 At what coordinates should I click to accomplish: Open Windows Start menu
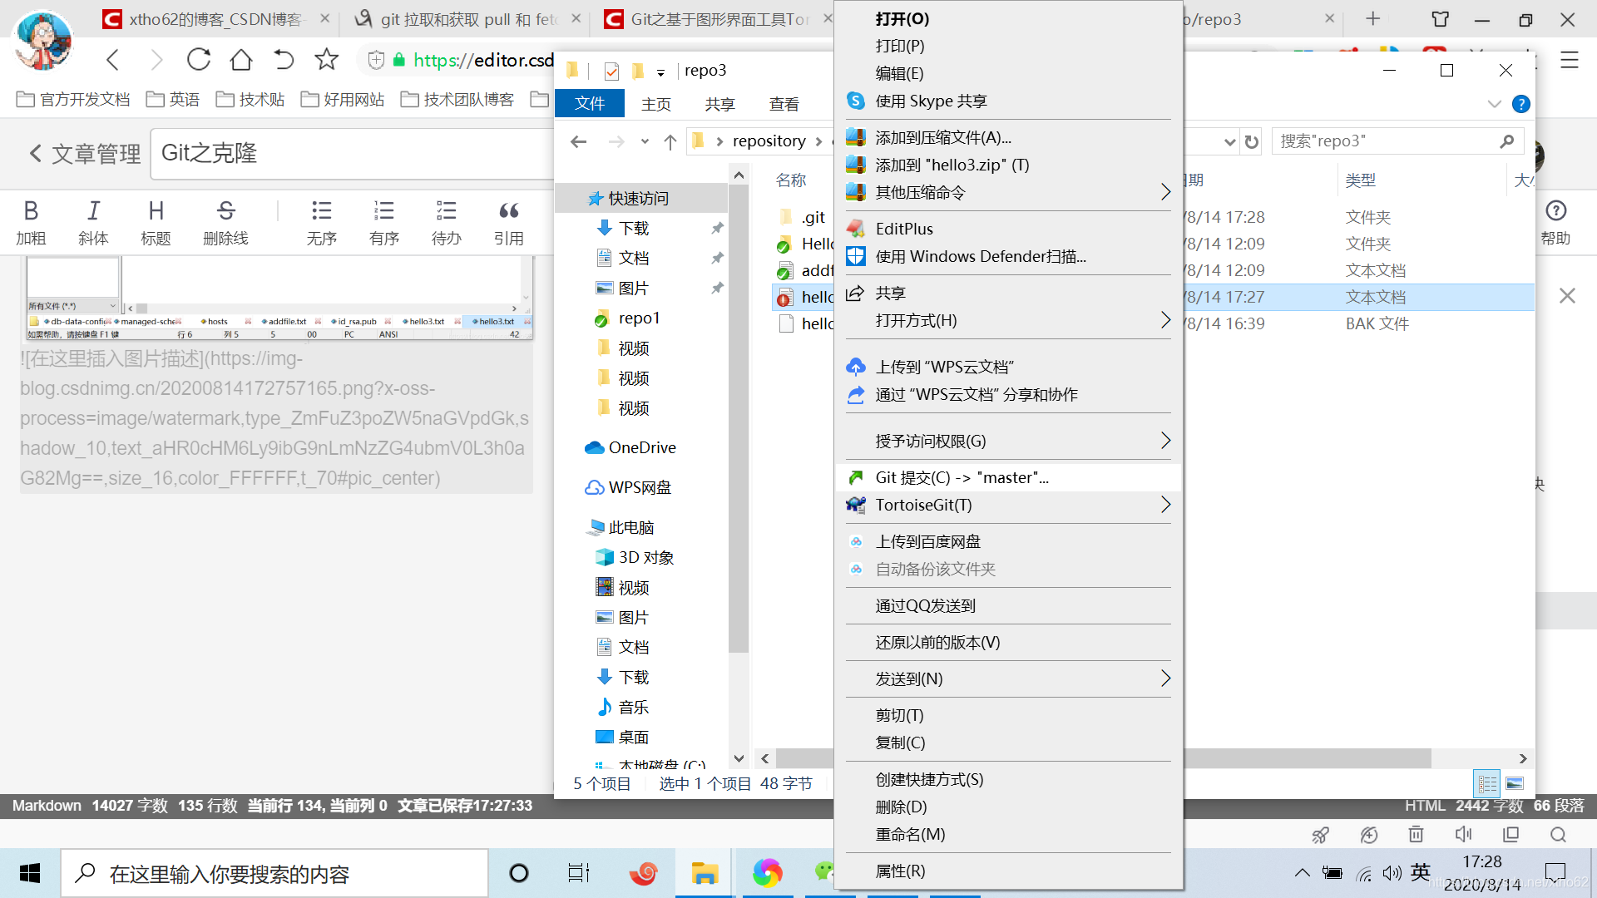tap(30, 873)
